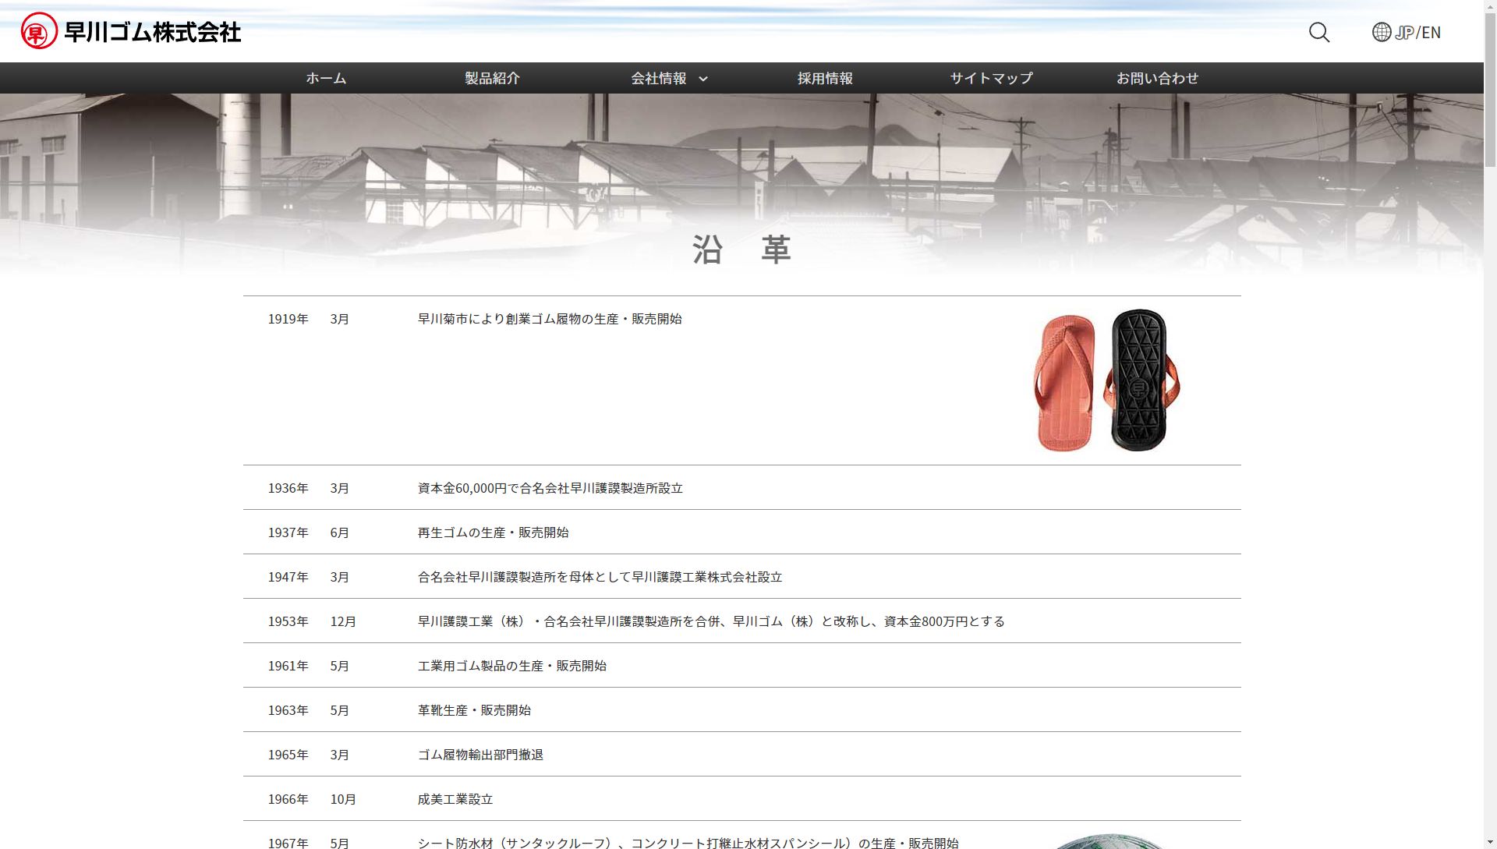
Task: Open the search magnifier icon
Action: tap(1319, 32)
